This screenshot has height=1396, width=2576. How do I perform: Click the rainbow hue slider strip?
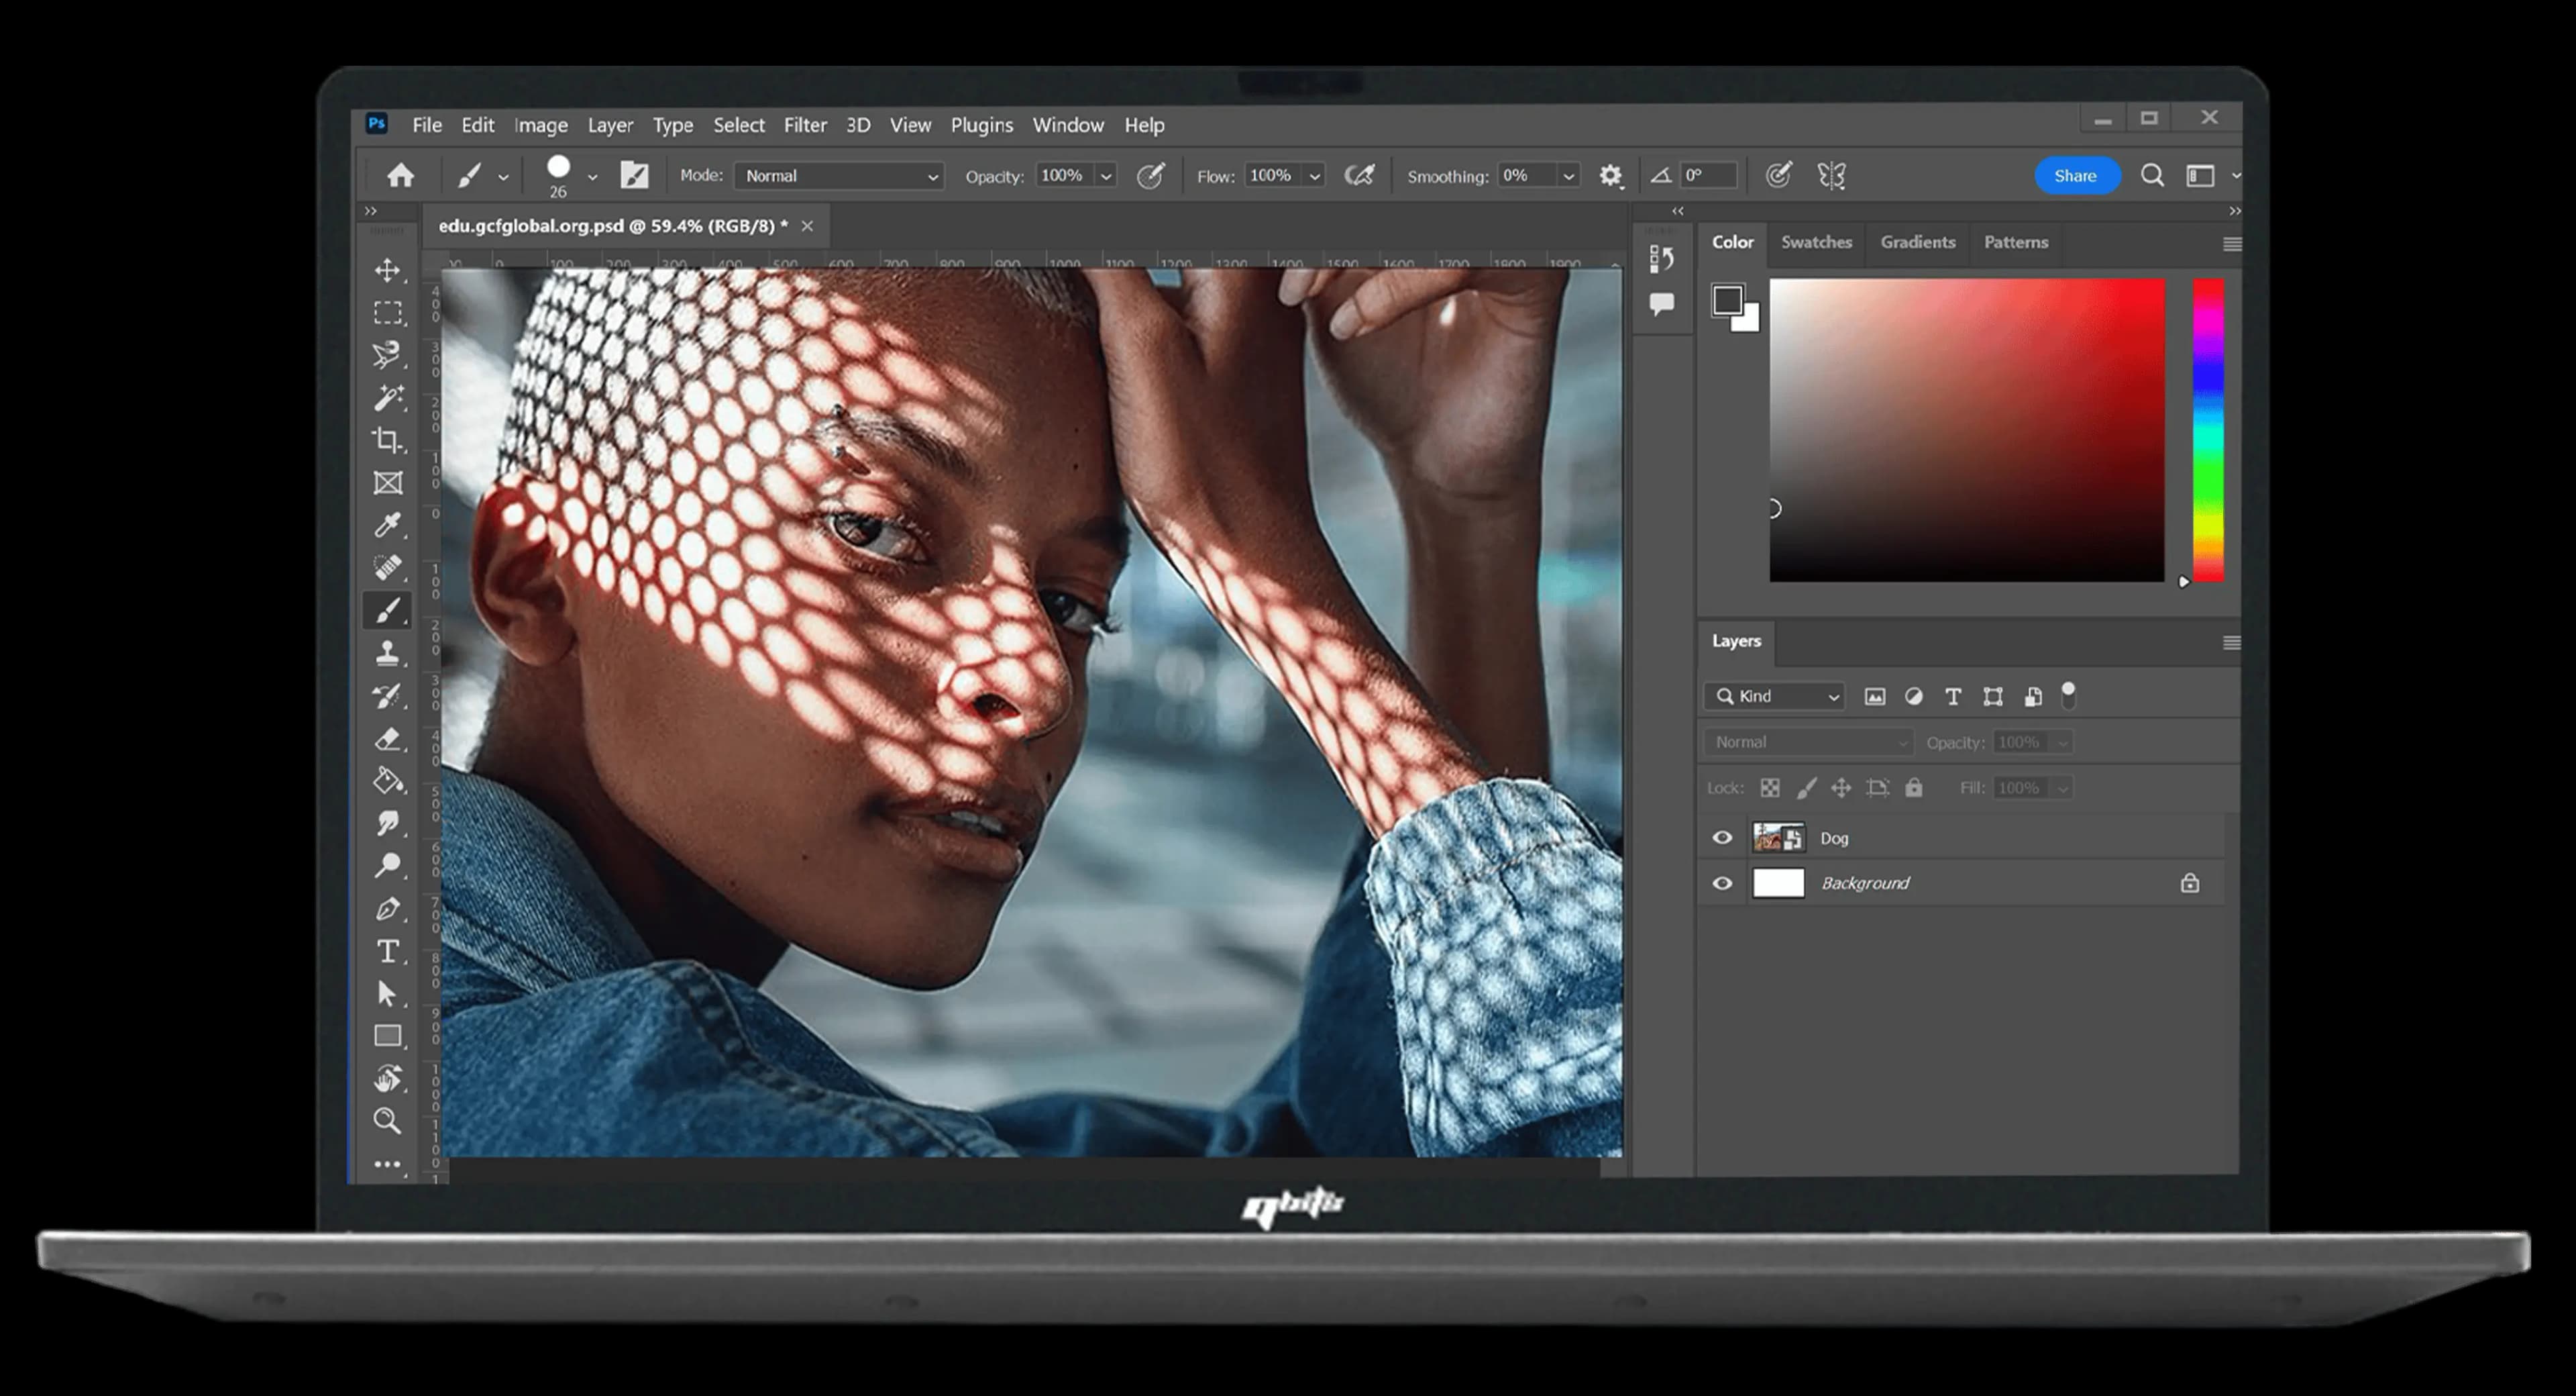pos(2208,430)
